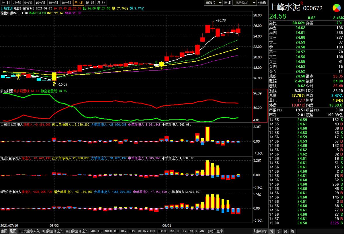Switch to 30分钟 period
Image resolution: width=344 pixels, height=234 pixels.
(54, 3)
